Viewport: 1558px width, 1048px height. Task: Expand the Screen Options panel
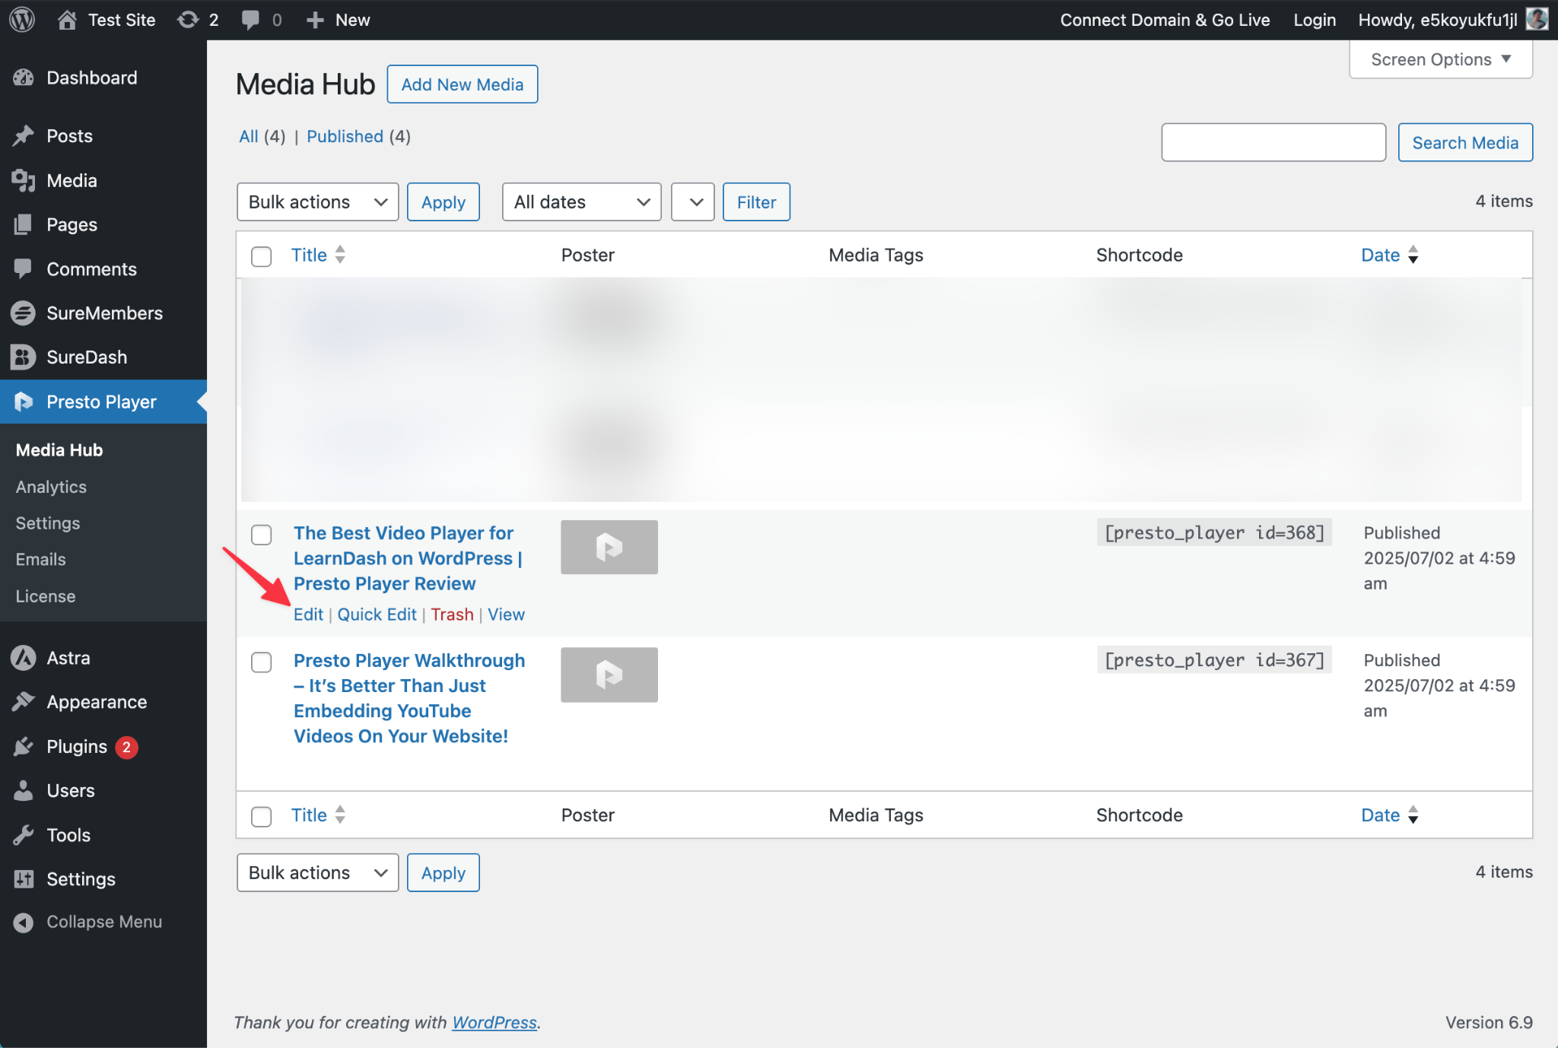1439,59
